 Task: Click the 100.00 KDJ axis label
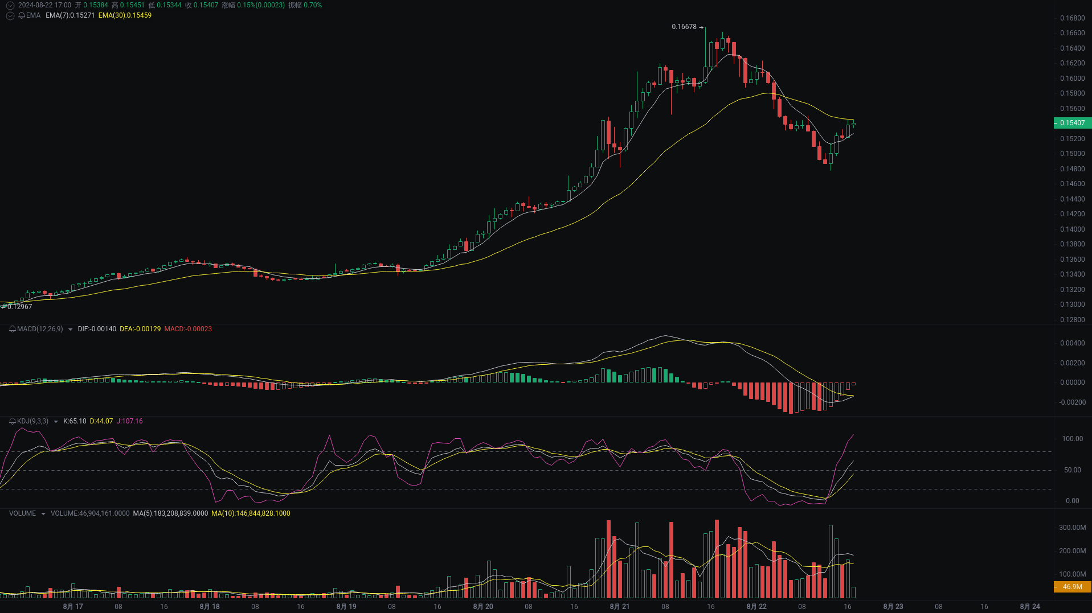[x=1073, y=439]
